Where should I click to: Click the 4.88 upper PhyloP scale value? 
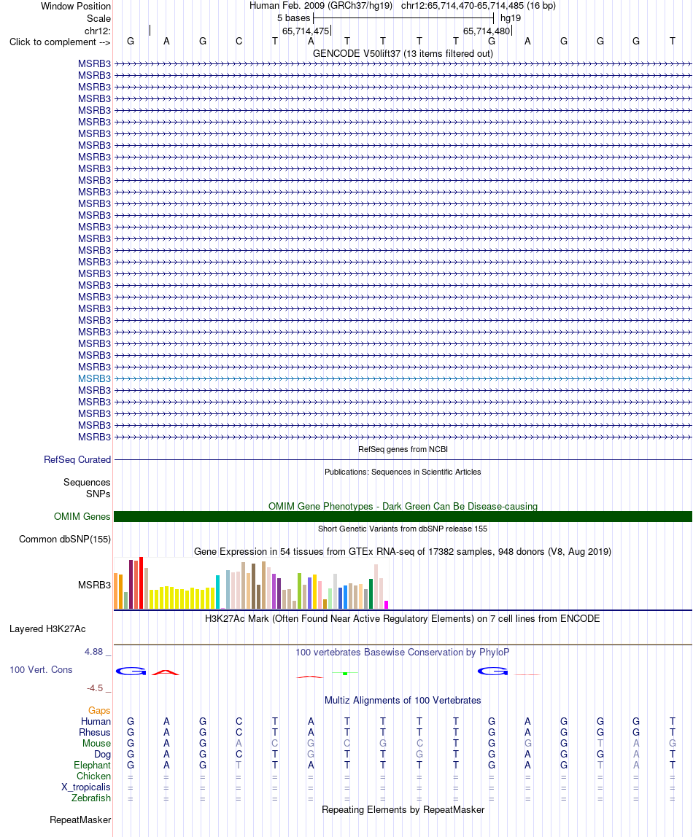click(x=93, y=652)
